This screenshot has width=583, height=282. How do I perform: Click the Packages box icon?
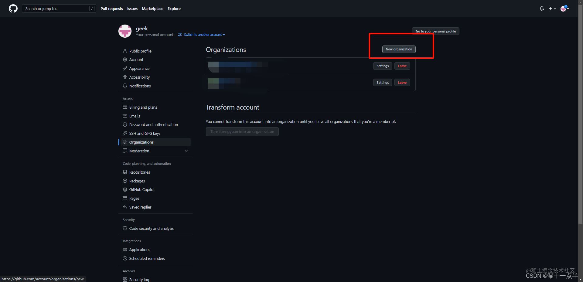click(125, 181)
